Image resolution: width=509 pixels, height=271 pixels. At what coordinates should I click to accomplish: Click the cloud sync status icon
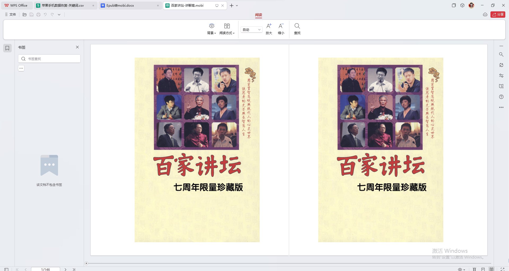click(485, 15)
